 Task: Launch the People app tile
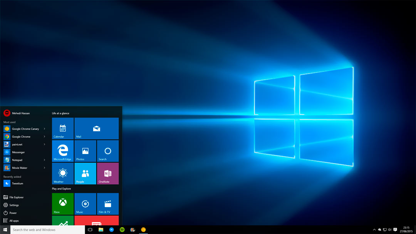(x=85, y=174)
